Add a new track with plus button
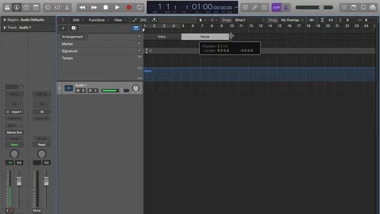The image size is (380, 214). point(63,28)
